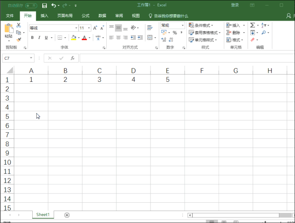This screenshot has height=223, width=295.
Task: Open the font name dropdown 等线
Action: 76,28
